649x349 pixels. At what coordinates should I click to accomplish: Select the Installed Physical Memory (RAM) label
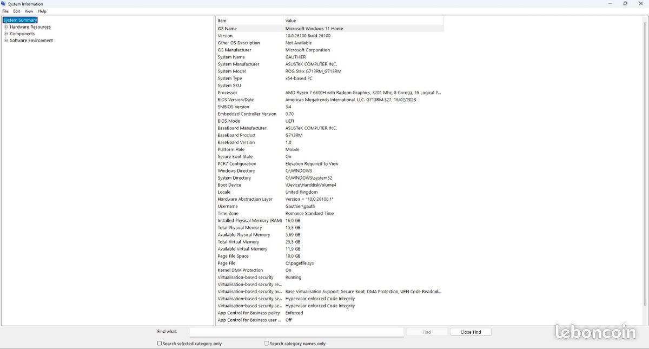pyautogui.click(x=250, y=220)
